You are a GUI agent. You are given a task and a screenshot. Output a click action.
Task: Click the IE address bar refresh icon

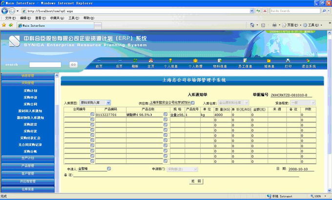pyautogui.click(x=258, y=11)
